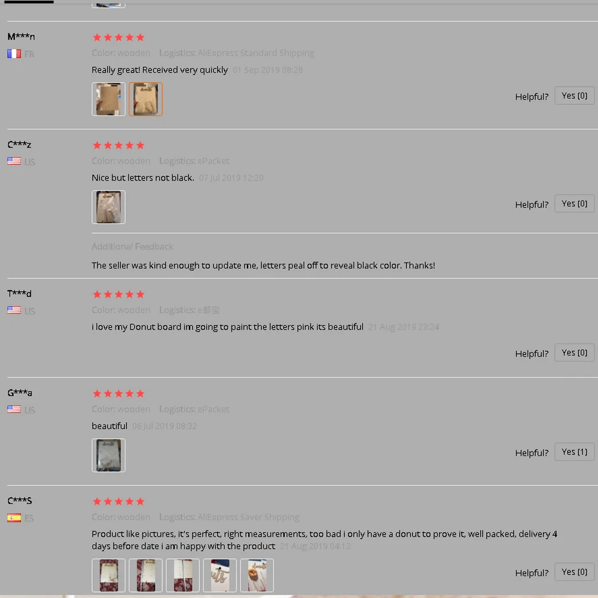The width and height of the screenshot is (598, 598).
Task: Open C***S's first review photo
Action: tap(108, 575)
